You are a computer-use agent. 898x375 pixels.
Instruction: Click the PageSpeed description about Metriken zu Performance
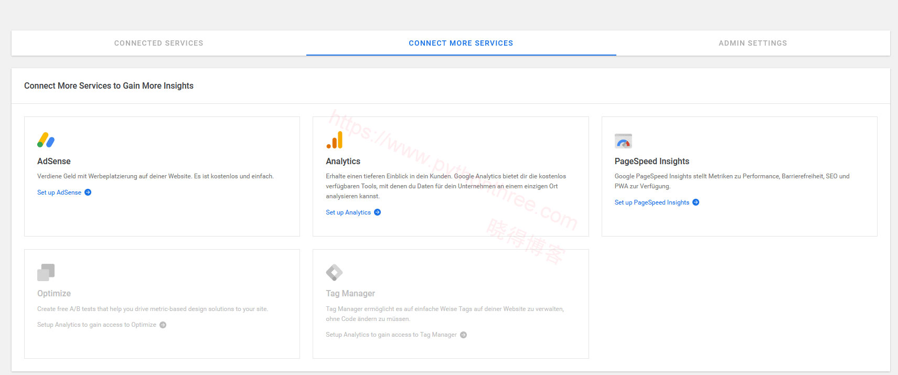click(732, 181)
